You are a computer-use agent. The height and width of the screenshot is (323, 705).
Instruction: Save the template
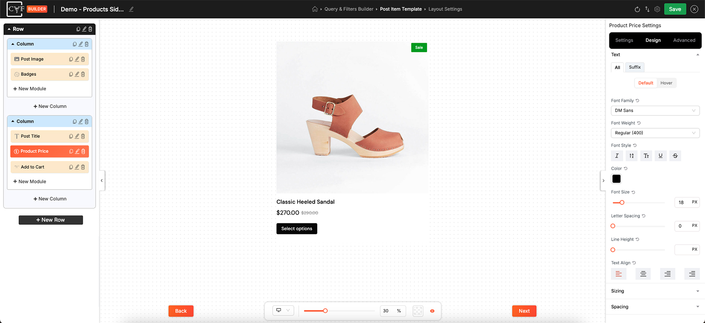[x=675, y=9]
